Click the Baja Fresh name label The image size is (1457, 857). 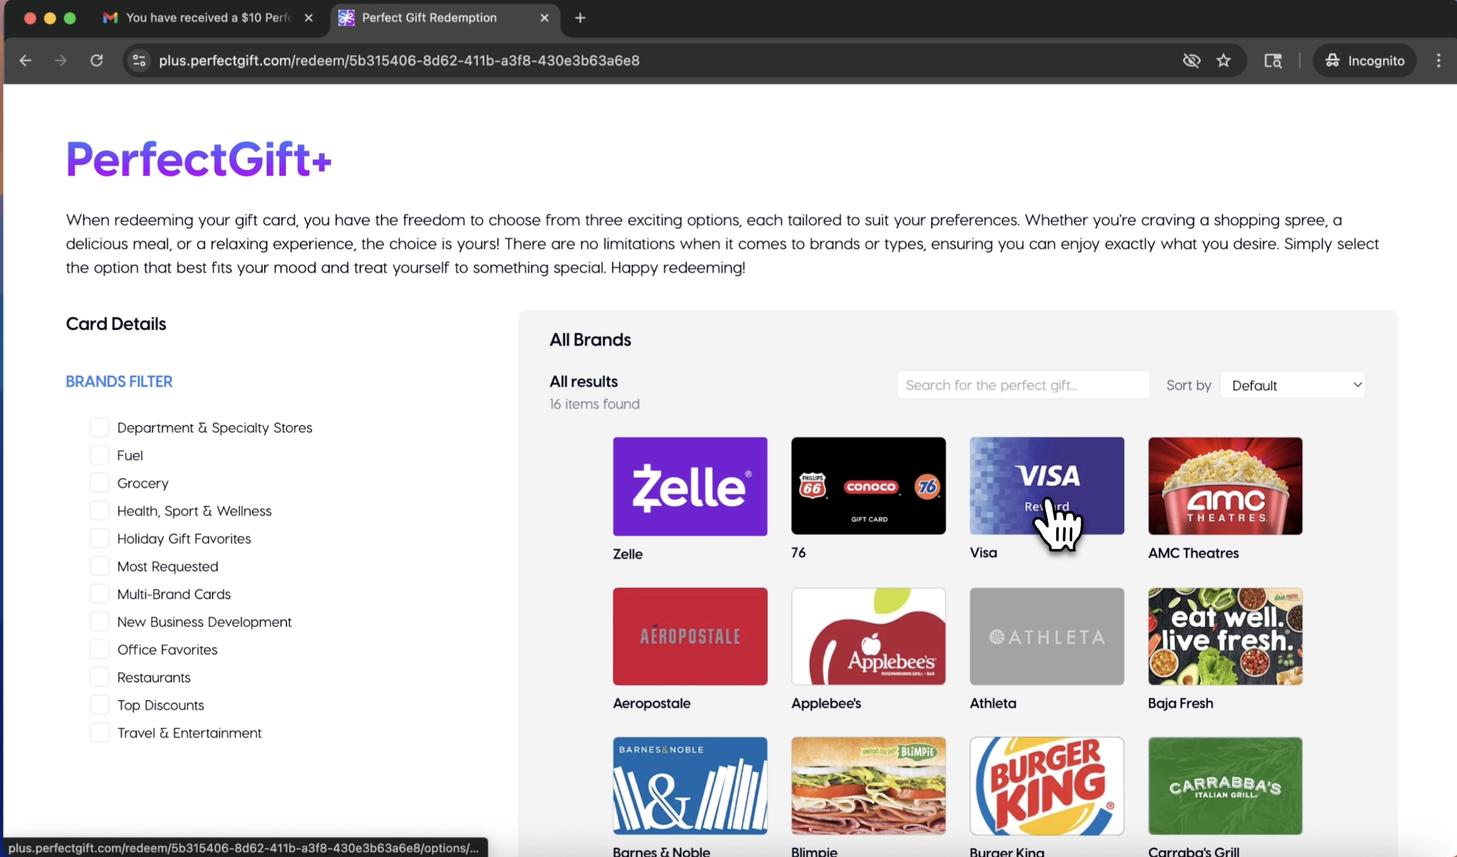pos(1180,703)
